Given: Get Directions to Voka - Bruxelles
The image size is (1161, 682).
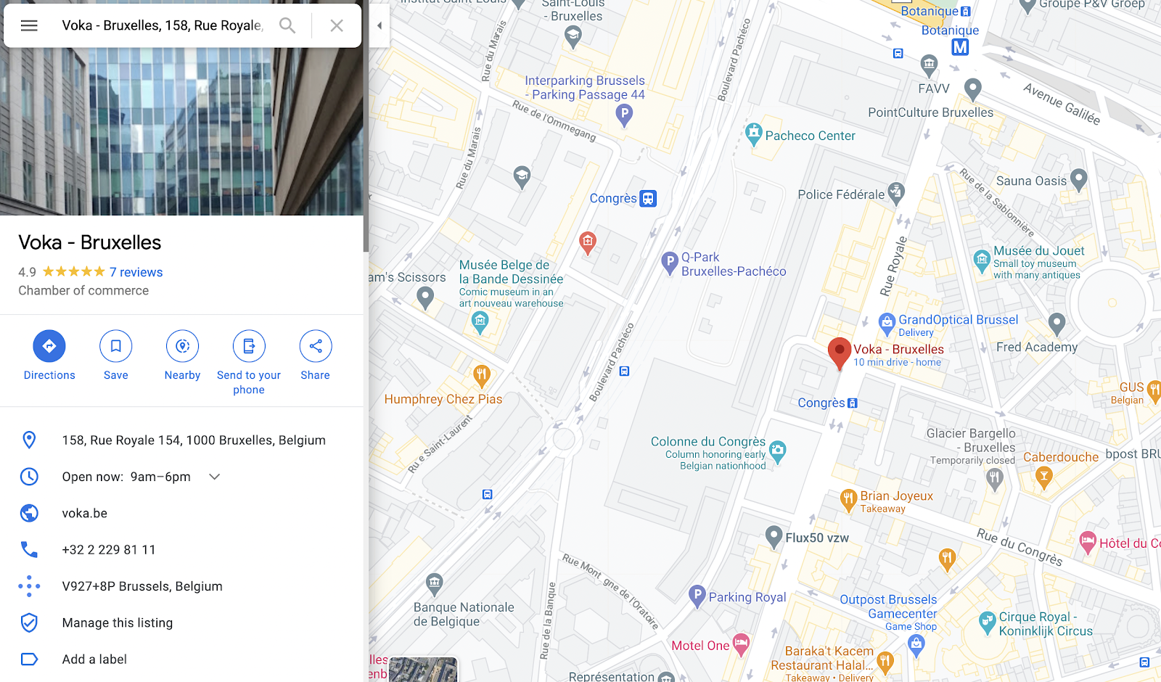Looking at the screenshot, I should (x=49, y=356).
